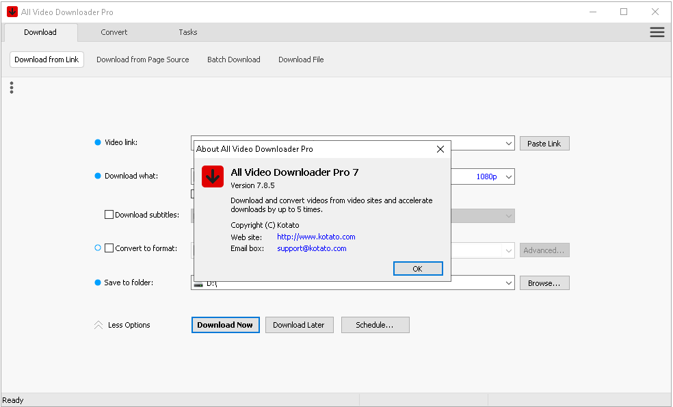The height and width of the screenshot is (407, 673).
Task: Click the red download logo in About dialog
Action: click(x=213, y=176)
